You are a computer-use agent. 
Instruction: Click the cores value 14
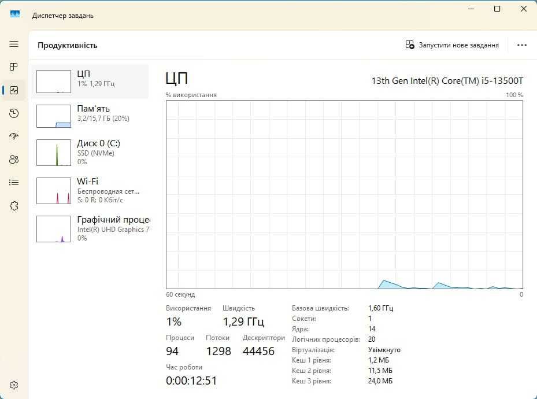[372, 329]
